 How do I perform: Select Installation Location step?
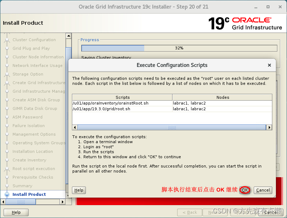[33, 151]
